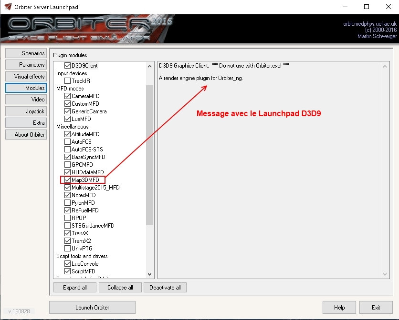Launch Orbiter simulation
This screenshot has height=320, width=399.
pos(92,308)
